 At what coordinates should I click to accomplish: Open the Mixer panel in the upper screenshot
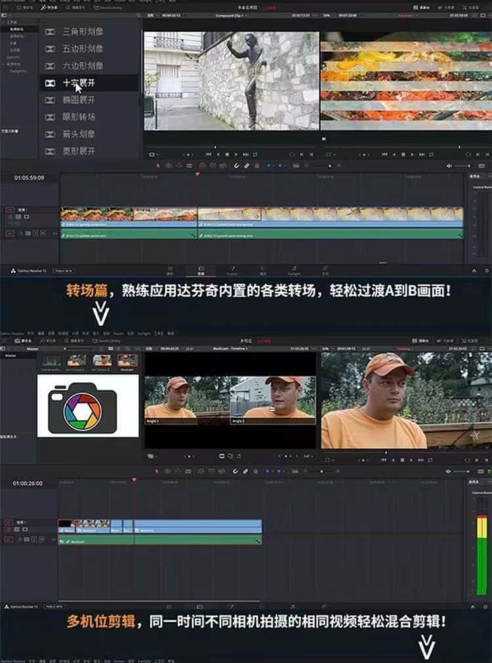[420, 8]
